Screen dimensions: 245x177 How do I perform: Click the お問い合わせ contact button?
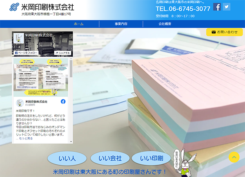(x=225, y=32)
